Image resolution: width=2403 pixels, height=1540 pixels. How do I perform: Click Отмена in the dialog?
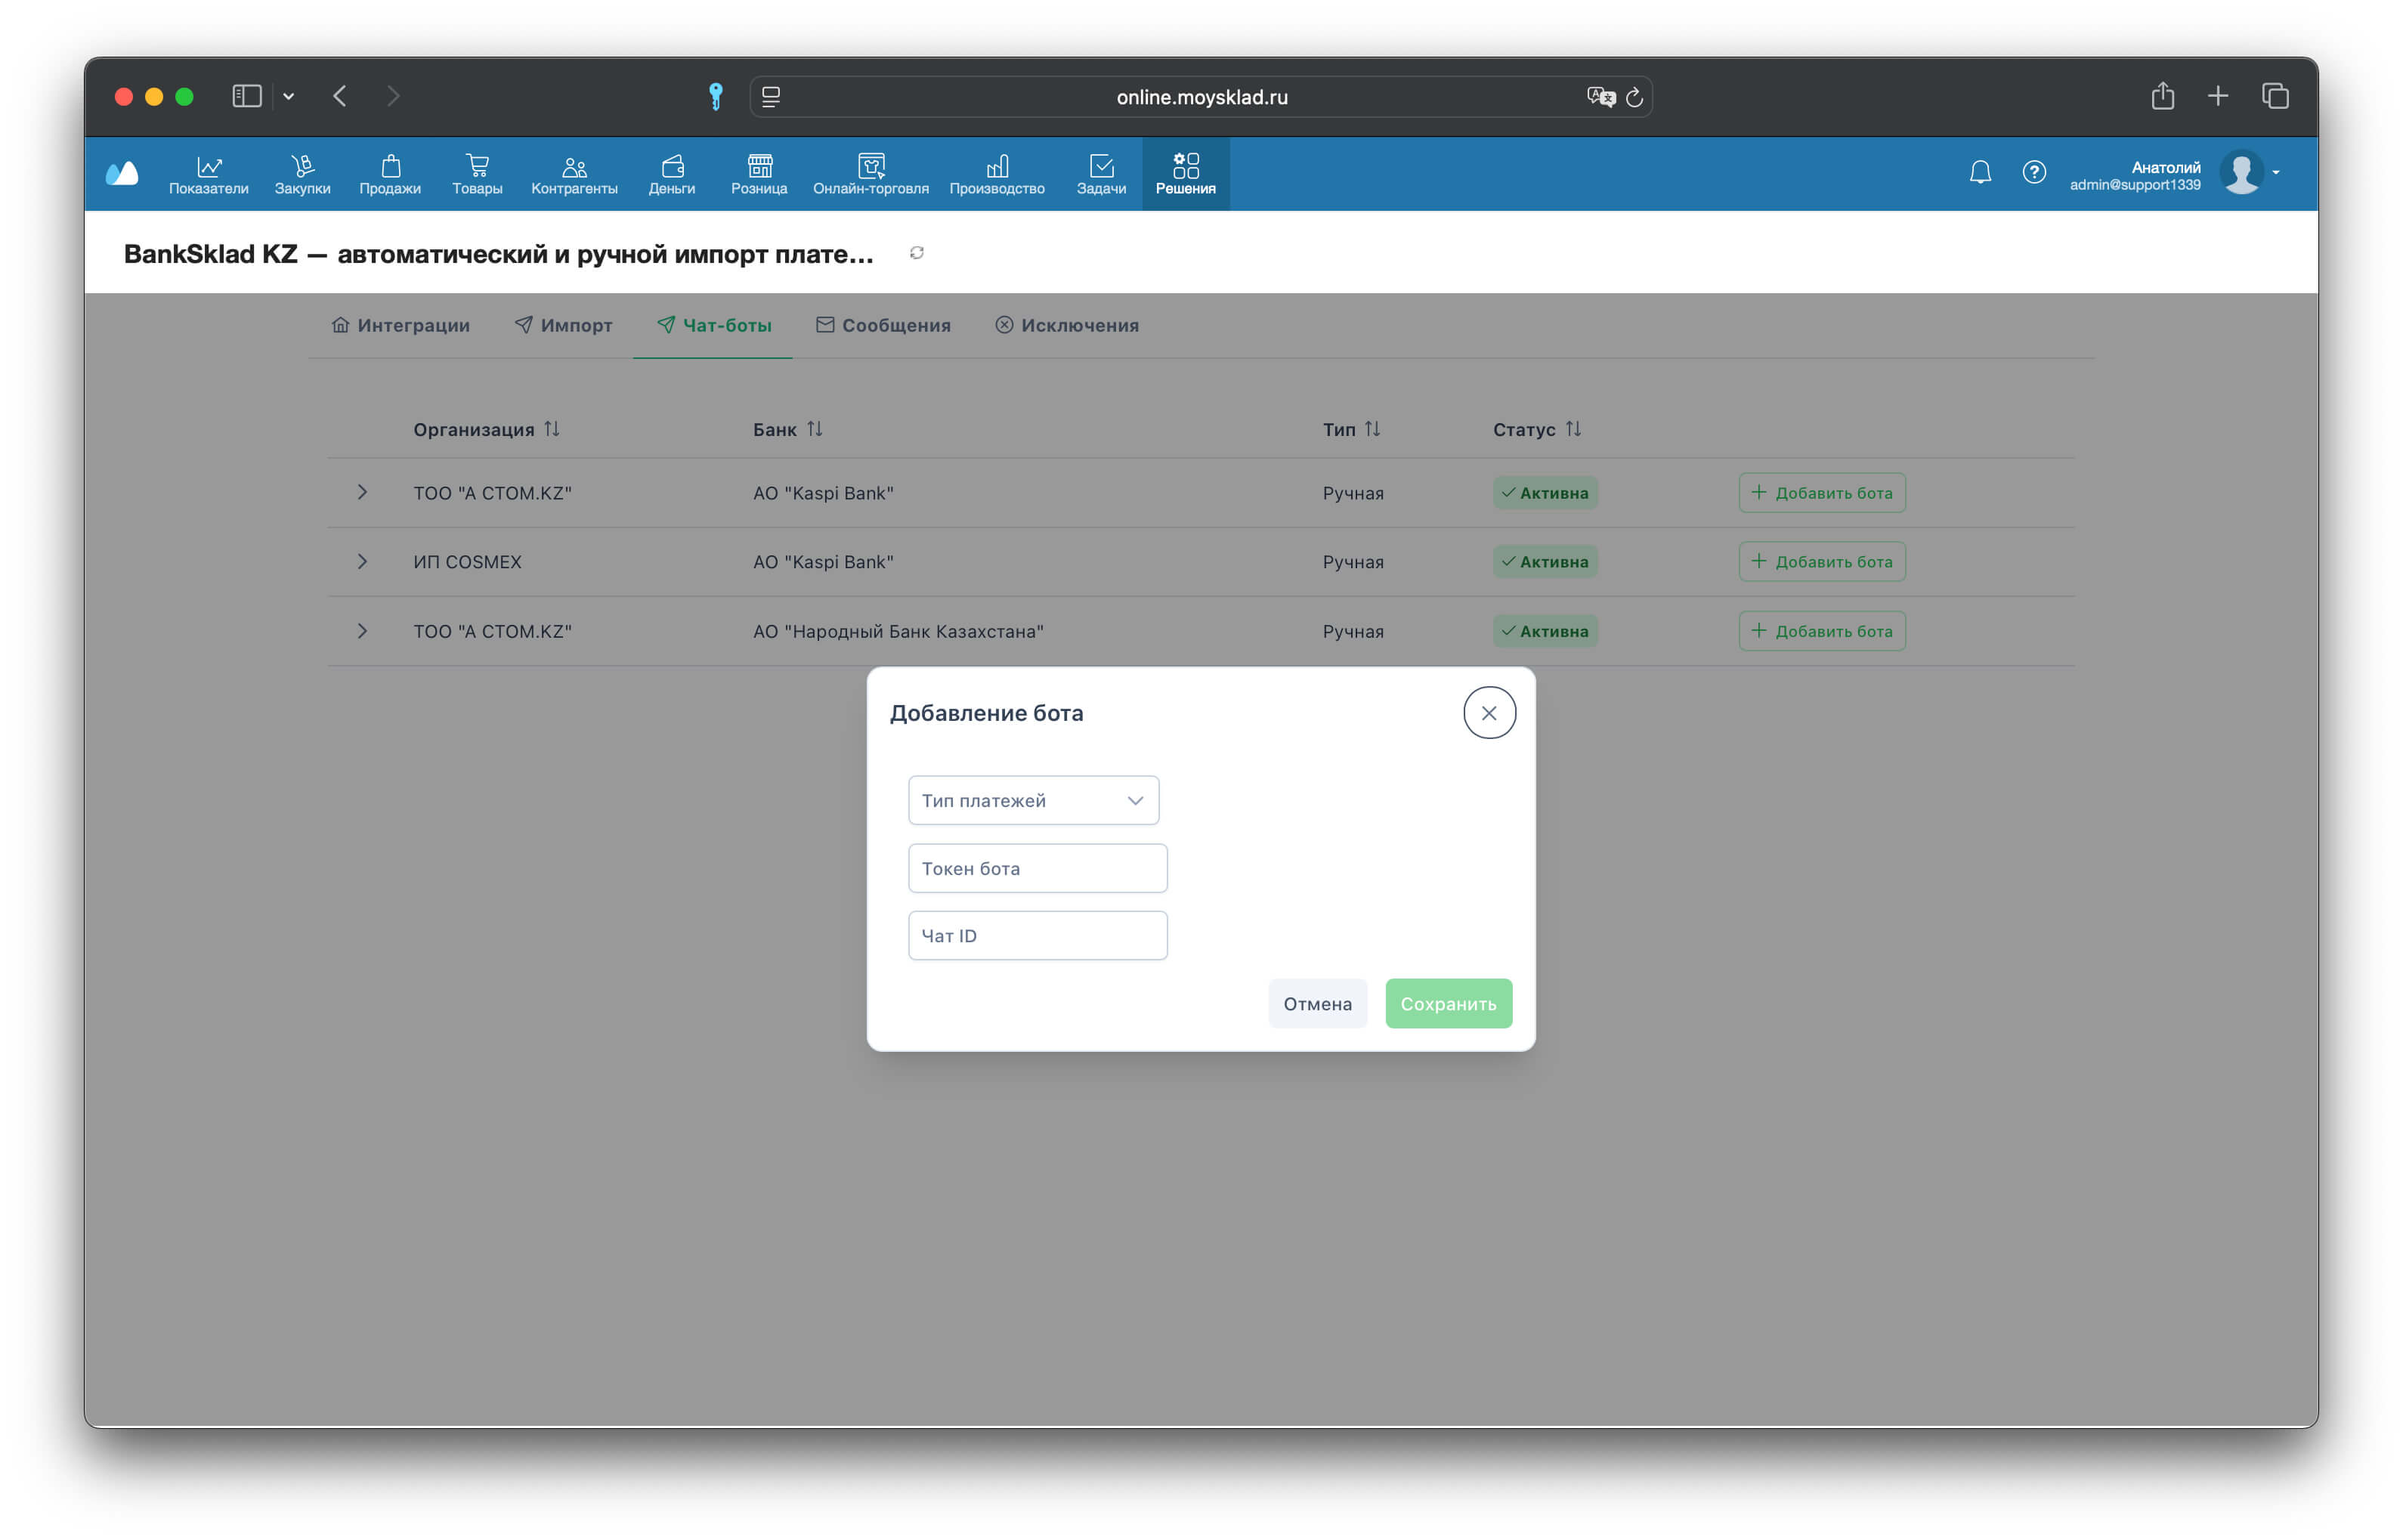coord(1317,1003)
